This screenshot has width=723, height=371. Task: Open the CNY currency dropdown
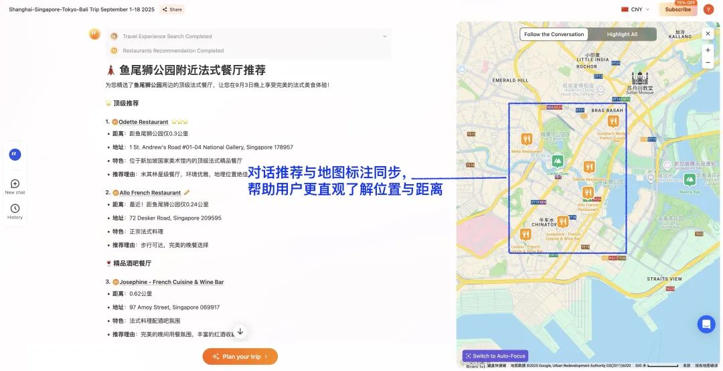tap(635, 9)
